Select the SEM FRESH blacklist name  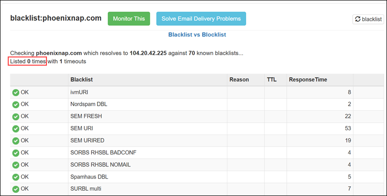(x=86, y=116)
